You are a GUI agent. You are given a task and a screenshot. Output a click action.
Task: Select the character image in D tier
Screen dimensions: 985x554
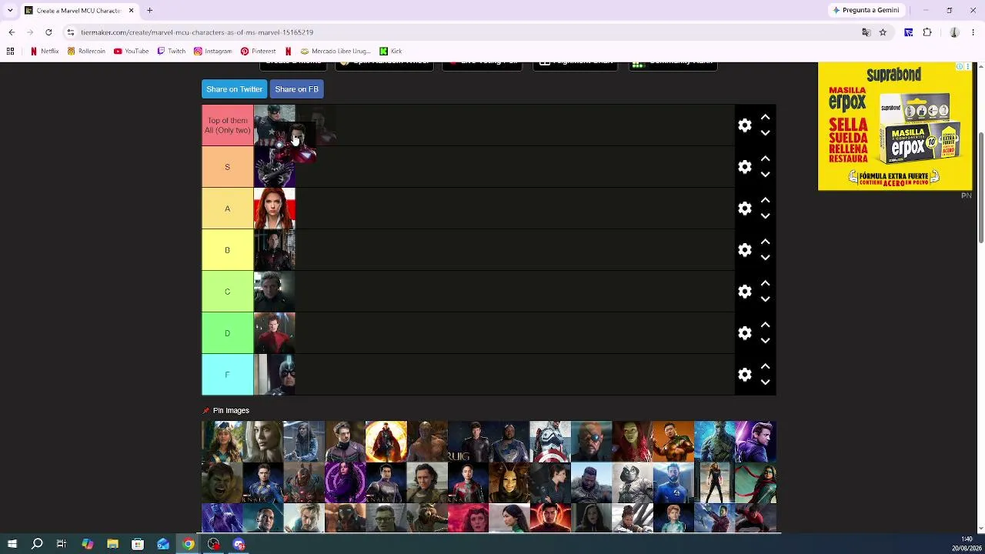275,333
